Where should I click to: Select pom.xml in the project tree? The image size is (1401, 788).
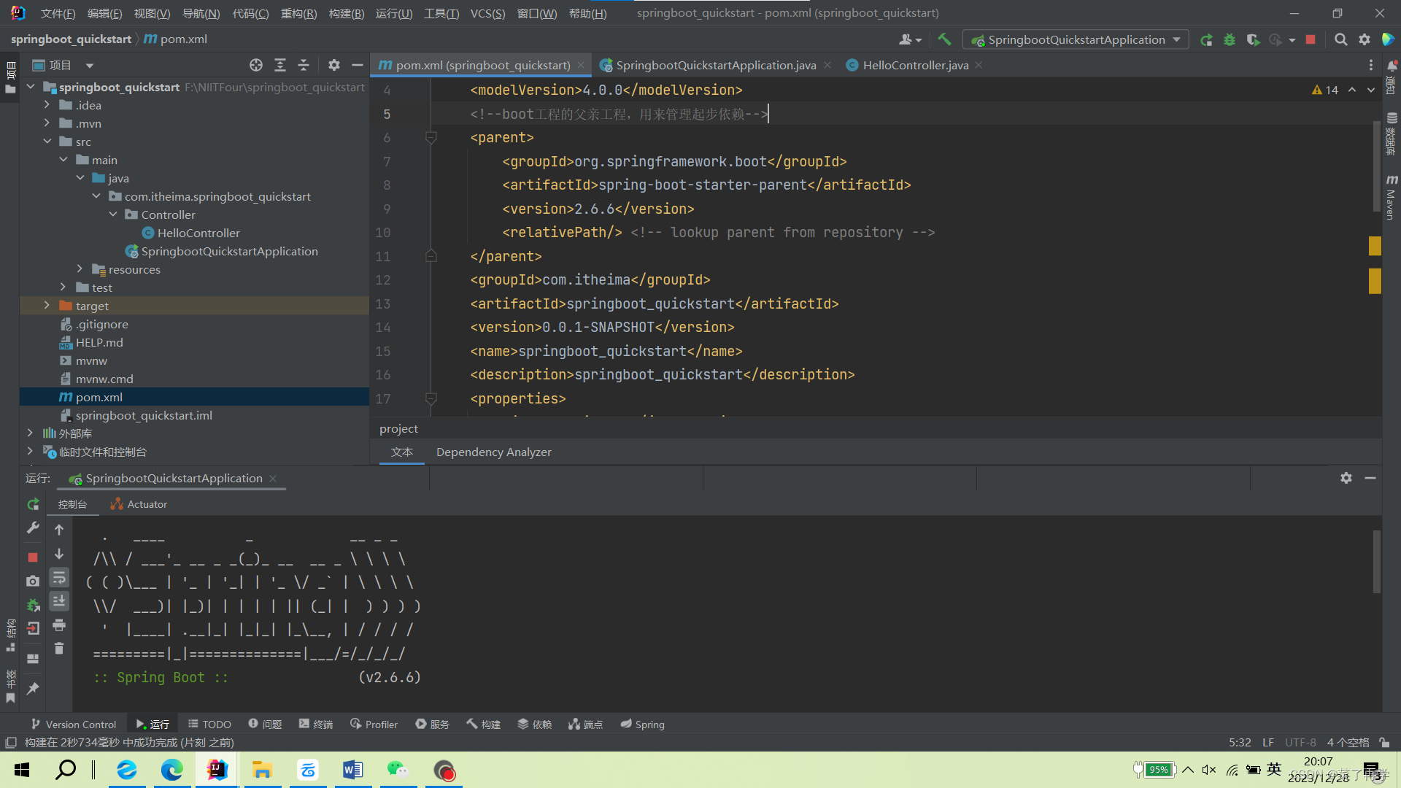tap(98, 397)
